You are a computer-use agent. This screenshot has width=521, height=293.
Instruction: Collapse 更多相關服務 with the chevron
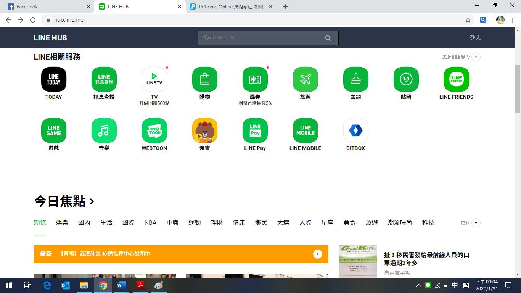point(476,57)
